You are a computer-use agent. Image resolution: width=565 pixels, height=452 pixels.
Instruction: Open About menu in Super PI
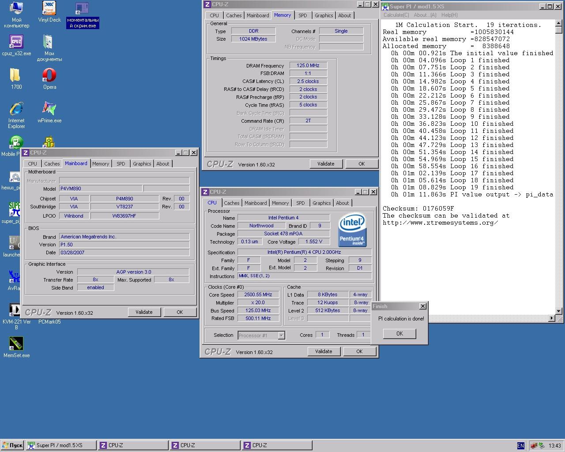coord(425,15)
